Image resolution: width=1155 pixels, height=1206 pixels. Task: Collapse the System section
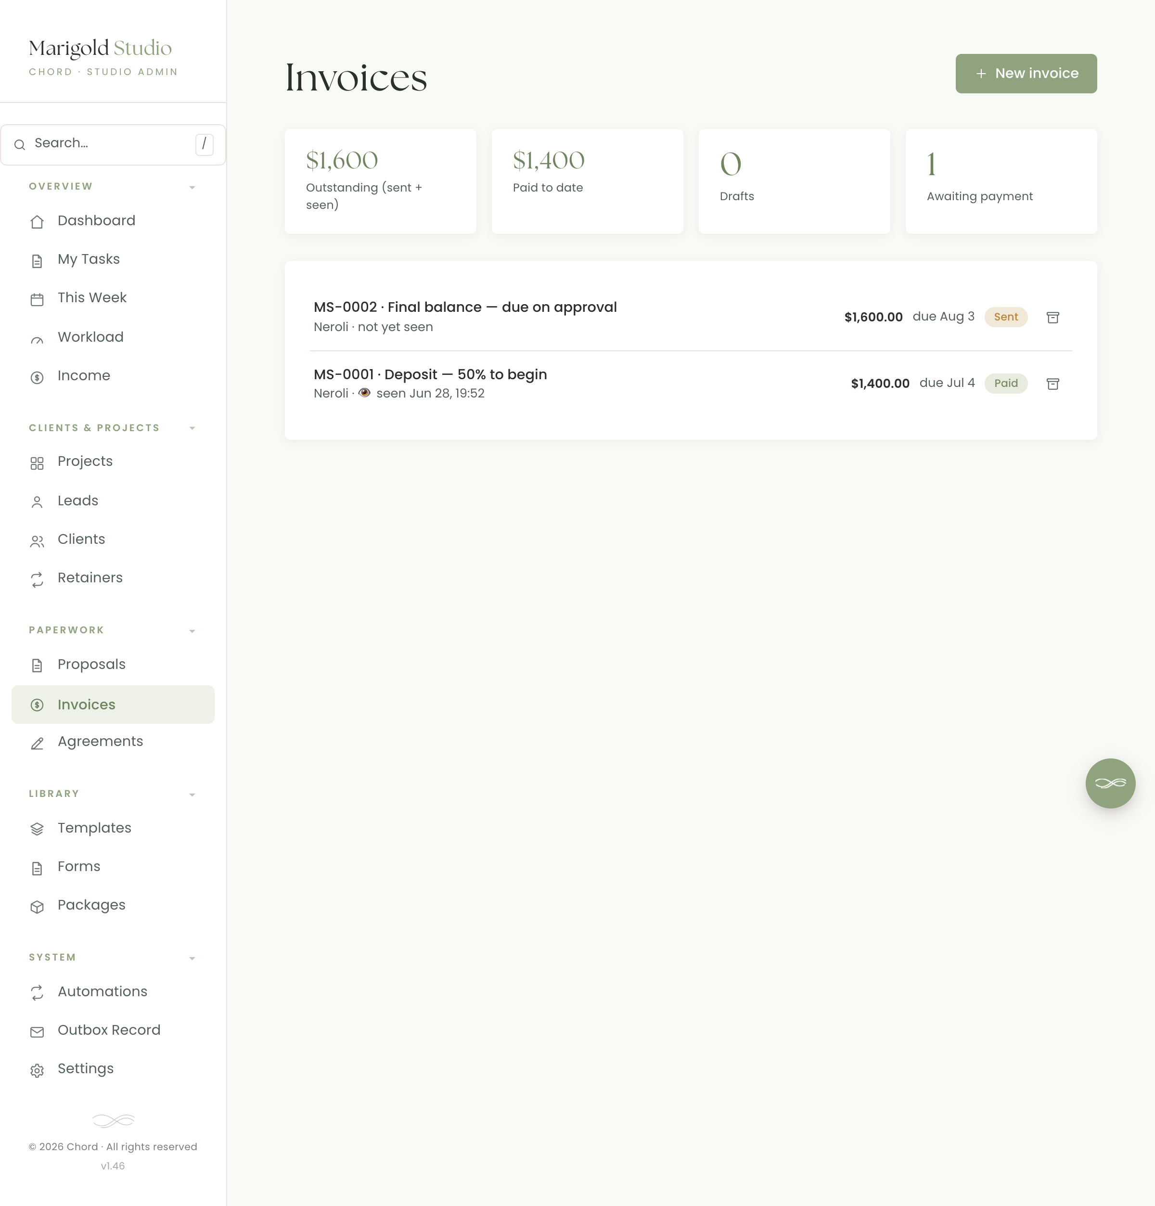tap(192, 958)
